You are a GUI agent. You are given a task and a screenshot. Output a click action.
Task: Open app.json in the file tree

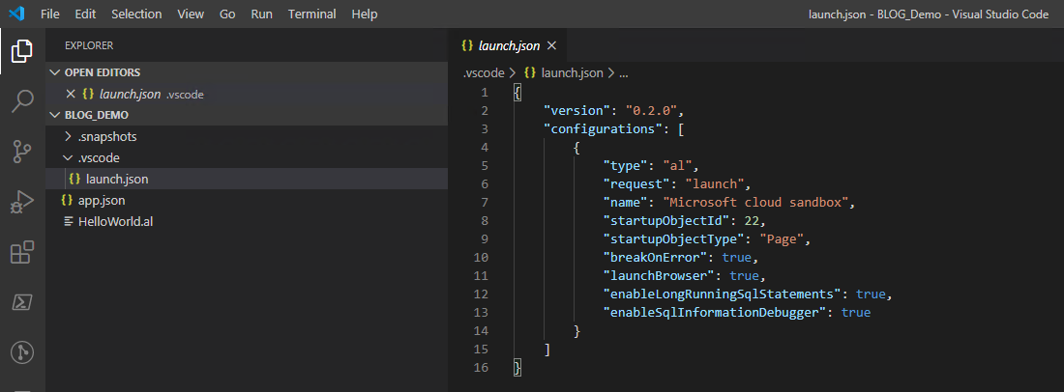[x=101, y=200]
